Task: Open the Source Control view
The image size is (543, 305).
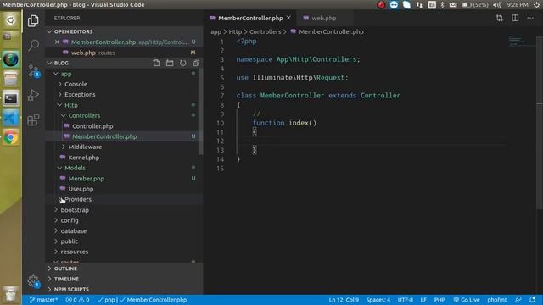Action: click(x=34, y=71)
